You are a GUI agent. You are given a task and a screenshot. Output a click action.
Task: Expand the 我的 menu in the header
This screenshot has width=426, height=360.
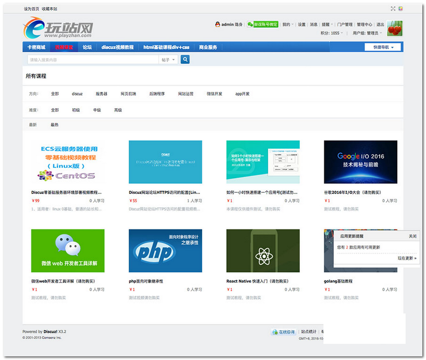point(288,25)
